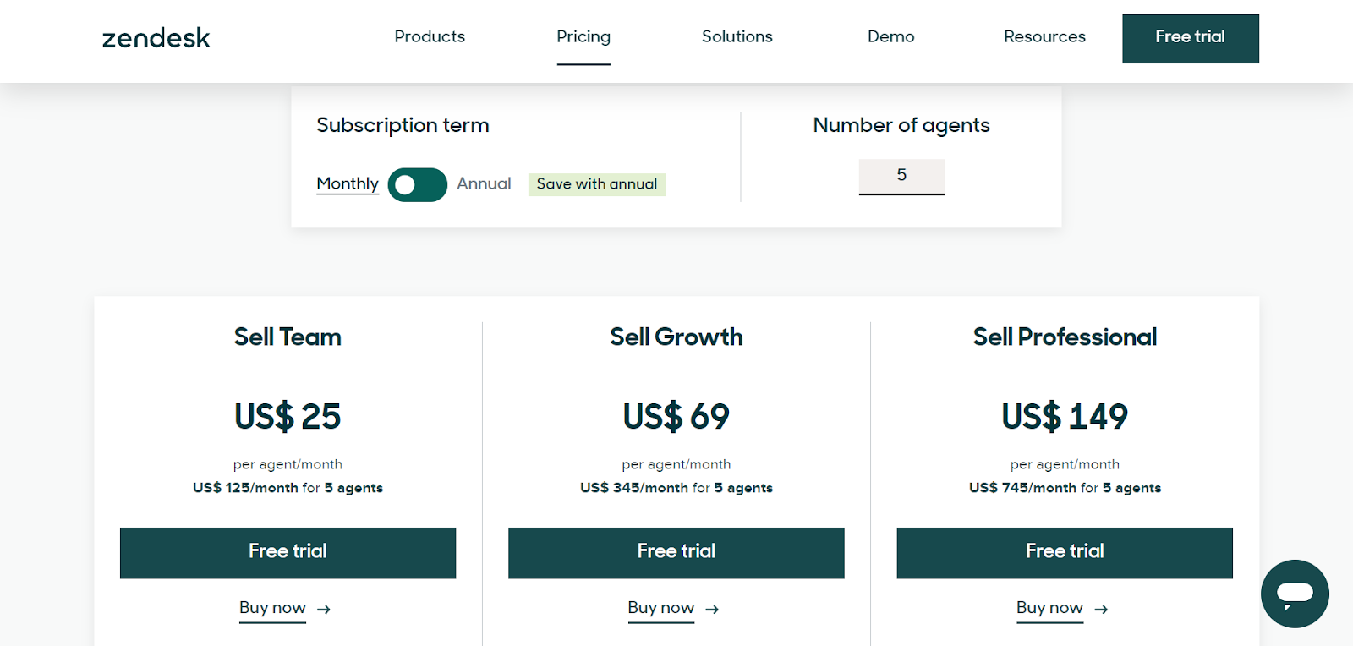The image size is (1353, 646).
Task: Click the header Free trial button
Action: (x=1191, y=38)
